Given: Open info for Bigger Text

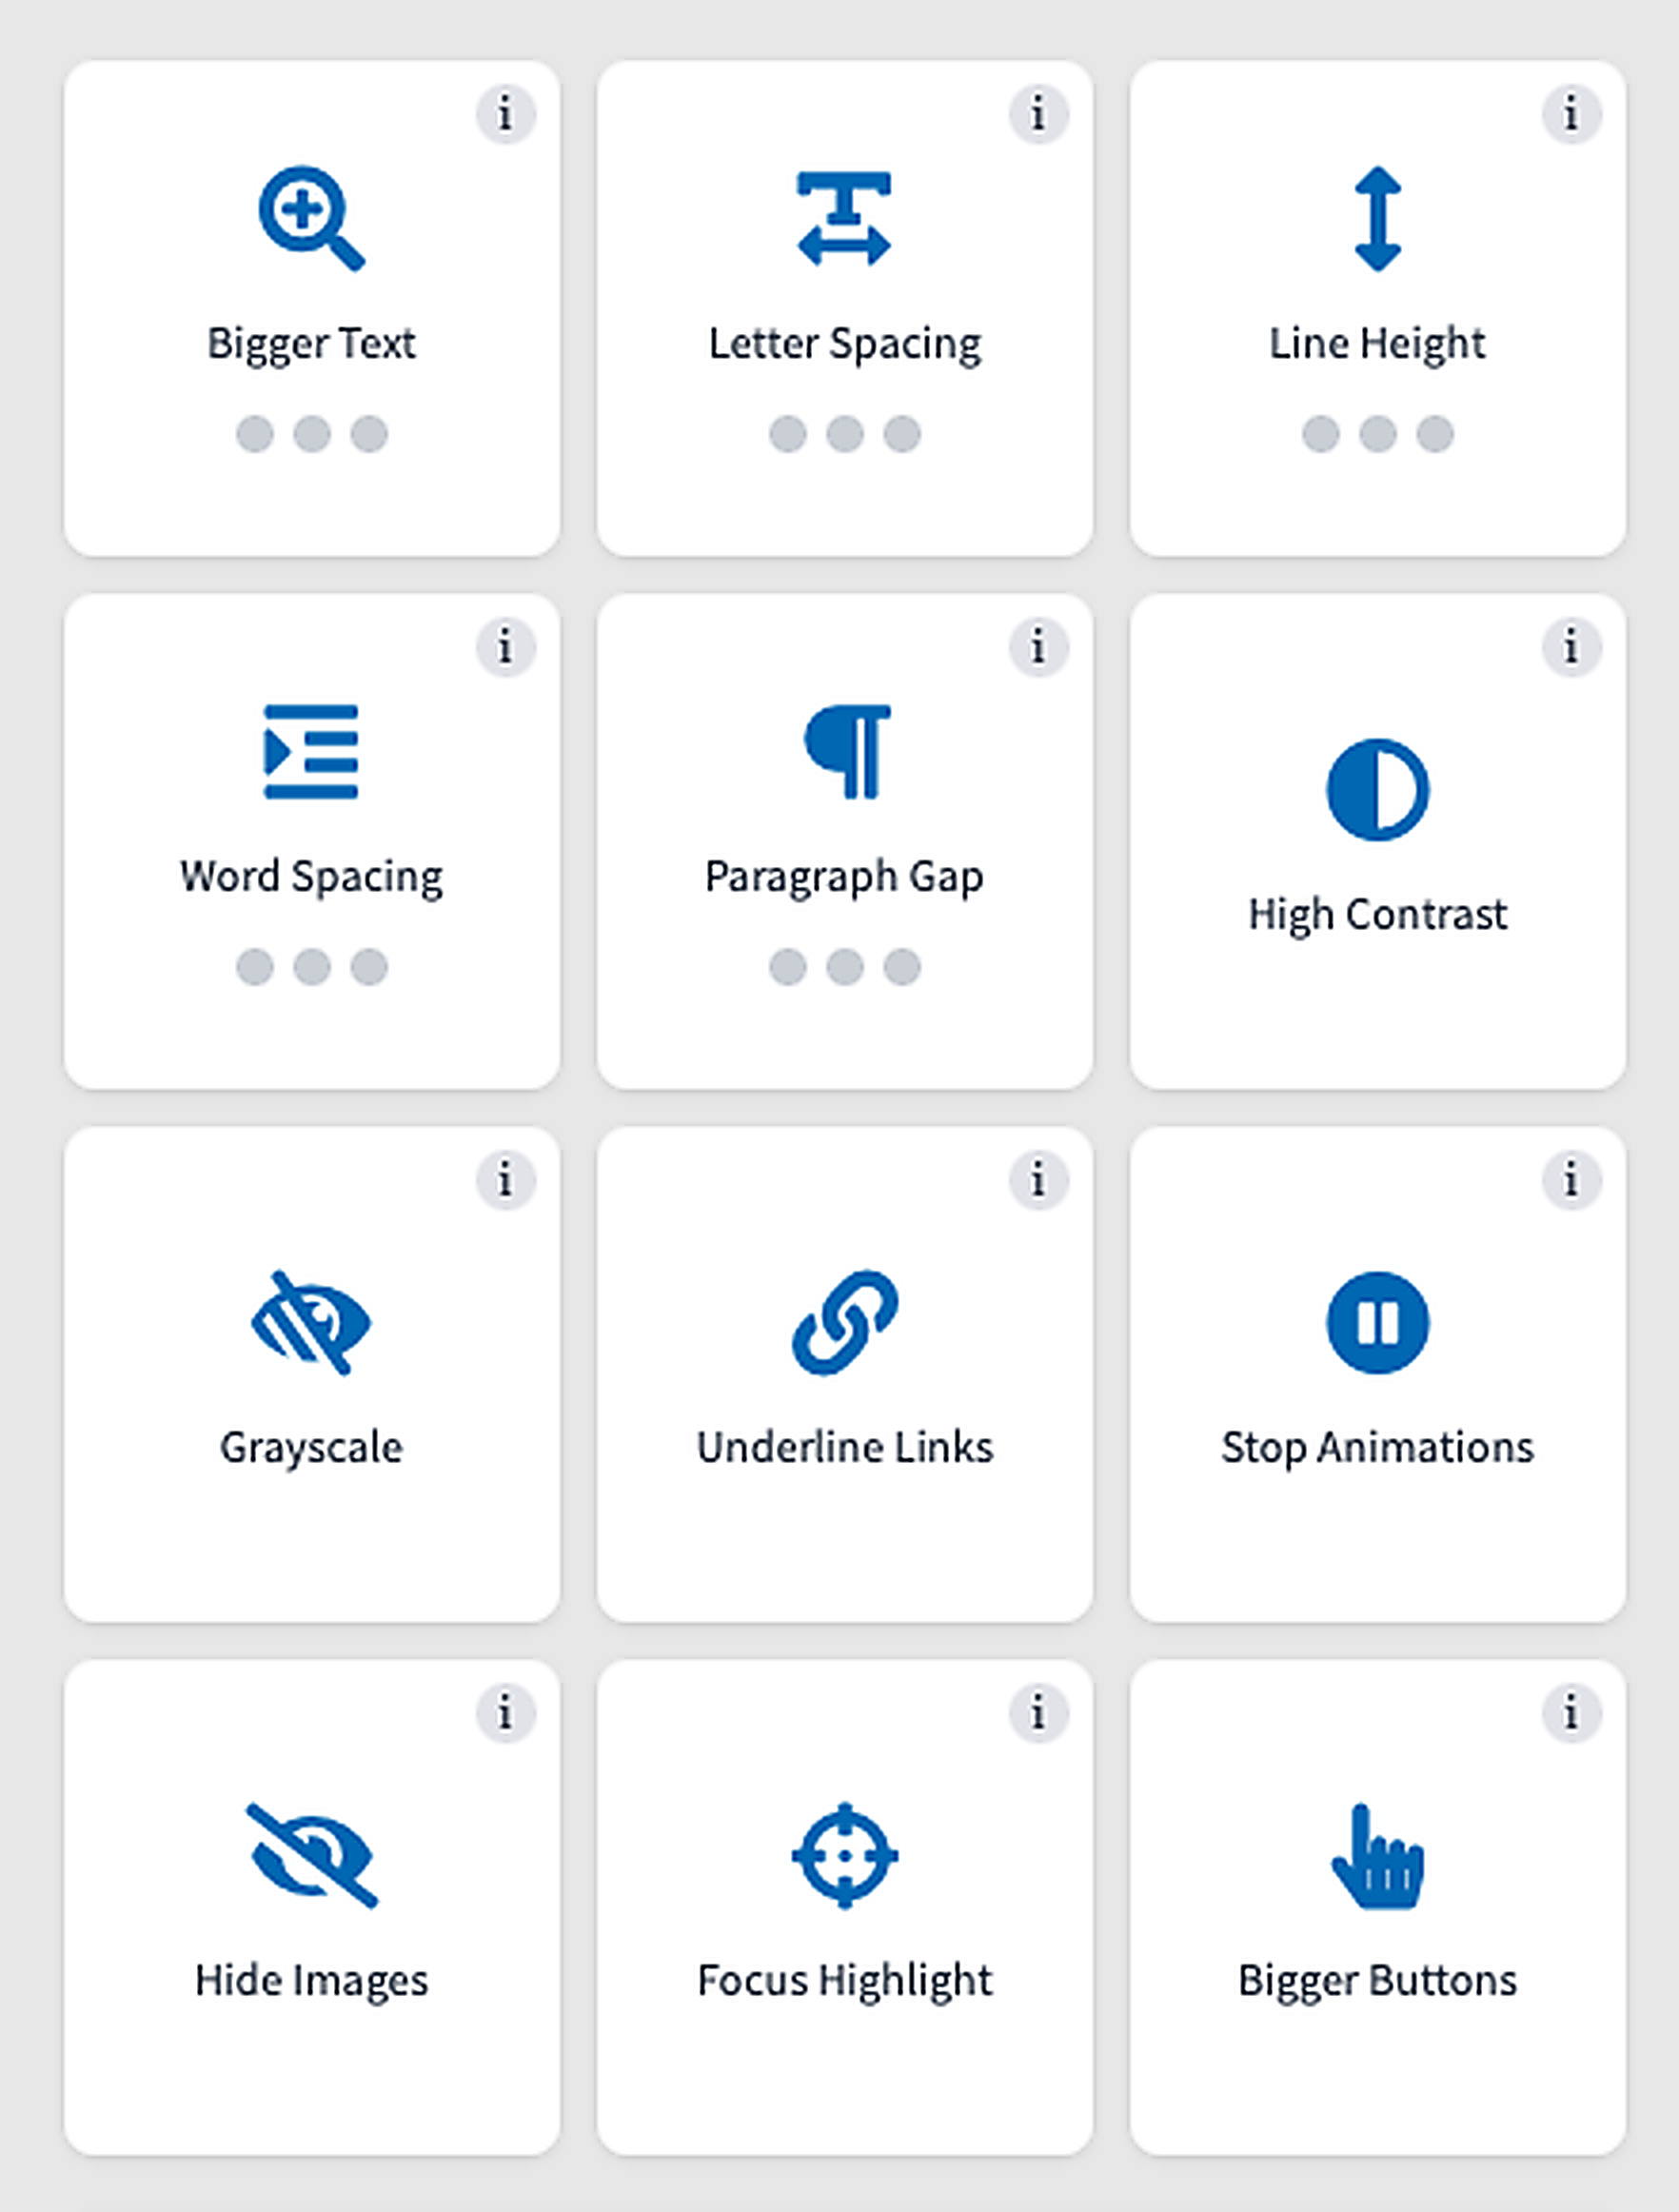Looking at the screenshot, I should (505, 114).
